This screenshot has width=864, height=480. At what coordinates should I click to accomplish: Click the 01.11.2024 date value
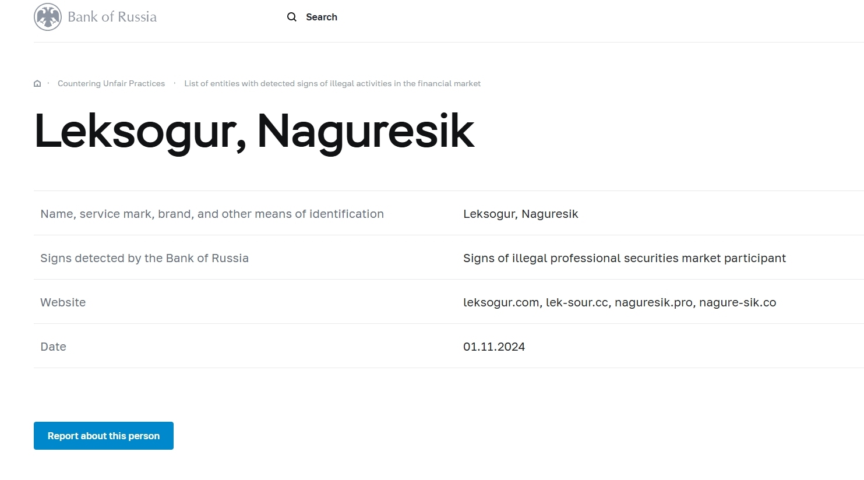pyautogui.click(x=494, y=347)
